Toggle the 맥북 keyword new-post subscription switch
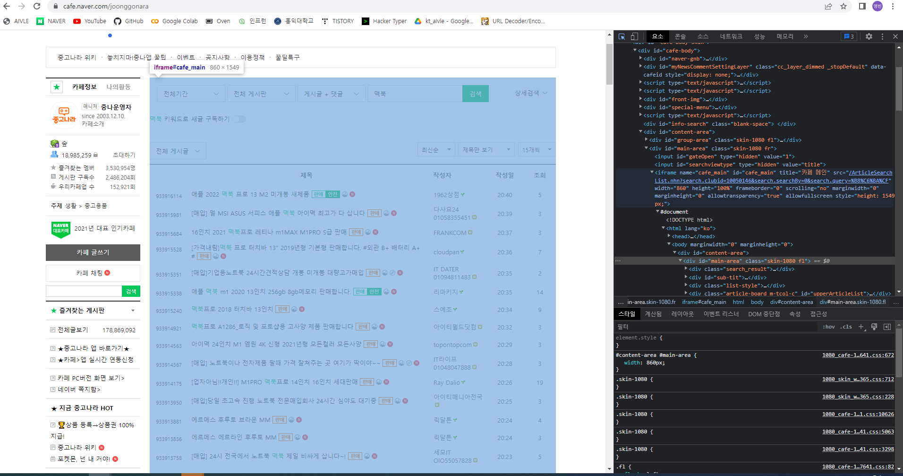This screenshot has height=476, width=903. [239, 119]
